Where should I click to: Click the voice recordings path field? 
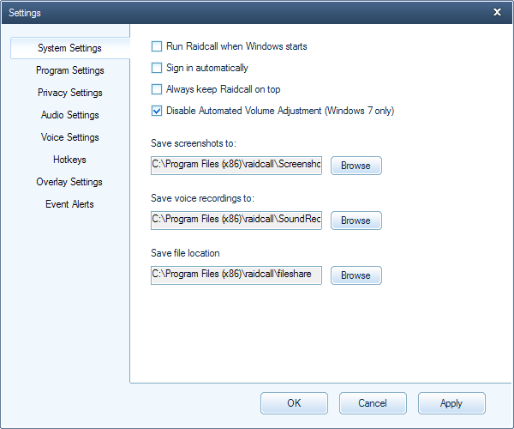[236, 221]
